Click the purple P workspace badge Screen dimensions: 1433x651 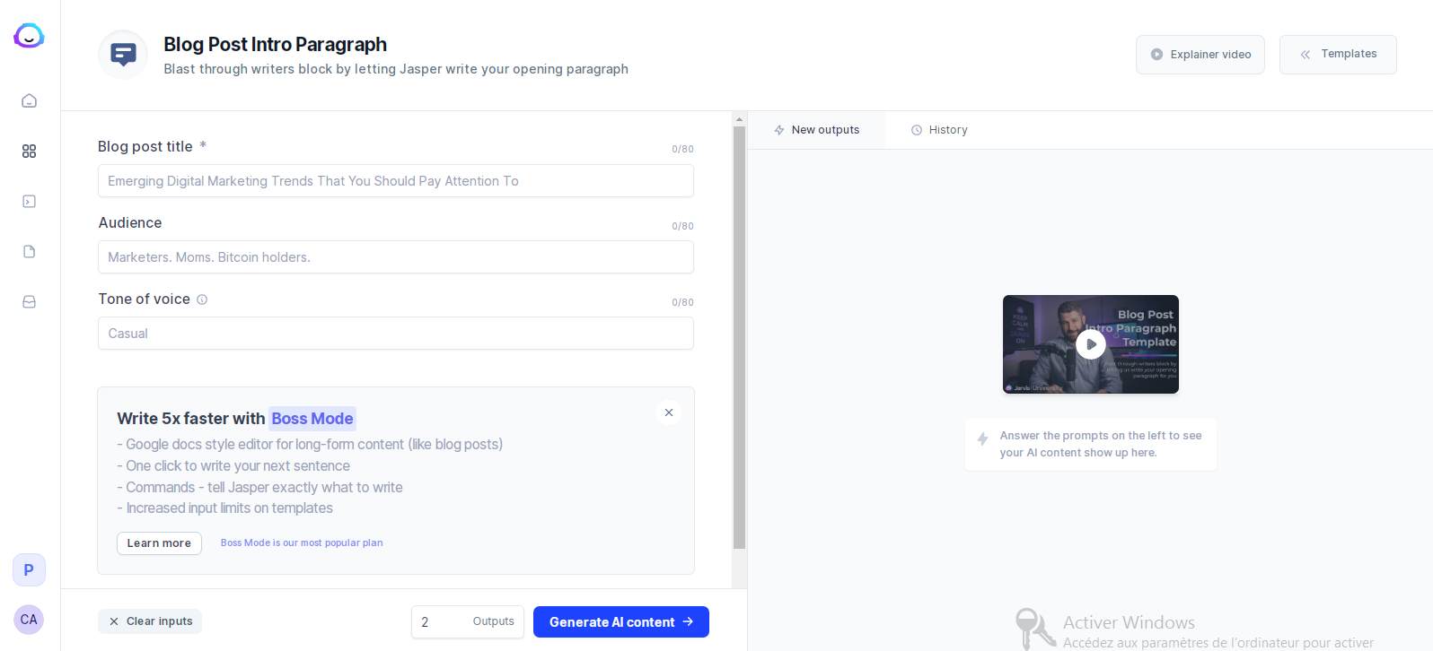(29, 570)
